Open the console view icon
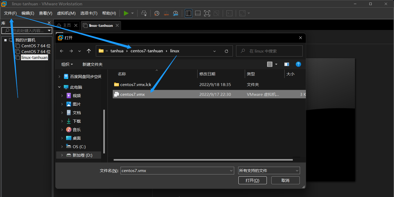Image resolution: width=394 pixels, height=197 pixels. (x=229, y=13)
